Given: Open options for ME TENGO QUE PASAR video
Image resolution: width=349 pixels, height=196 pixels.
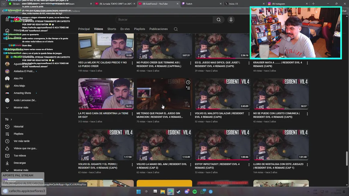Looking at the screenshot, I should pyautogui.click(x=191, y=114).
